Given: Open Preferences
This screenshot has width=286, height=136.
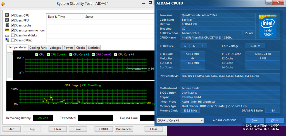Looking at the screenshot, I should [124, 129].
